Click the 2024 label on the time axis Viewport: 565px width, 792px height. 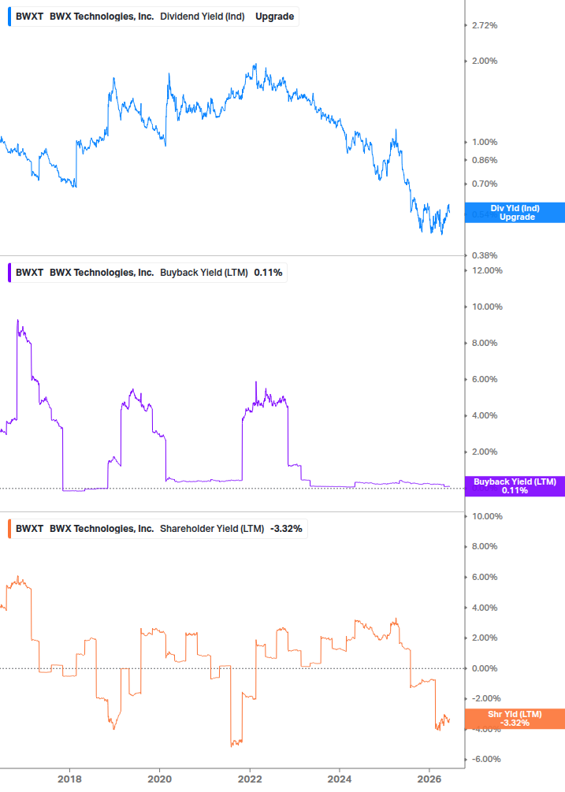[340, 779]
